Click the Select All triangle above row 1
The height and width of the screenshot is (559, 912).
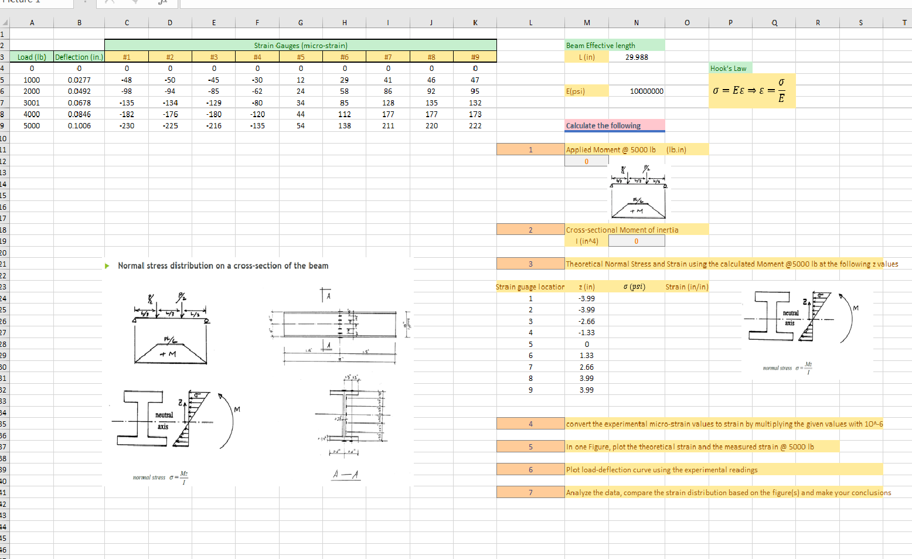tap(5, 22)
